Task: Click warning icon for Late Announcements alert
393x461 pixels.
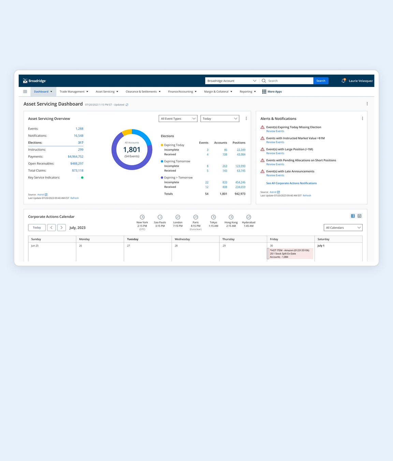Action: (x=262, y=172)
